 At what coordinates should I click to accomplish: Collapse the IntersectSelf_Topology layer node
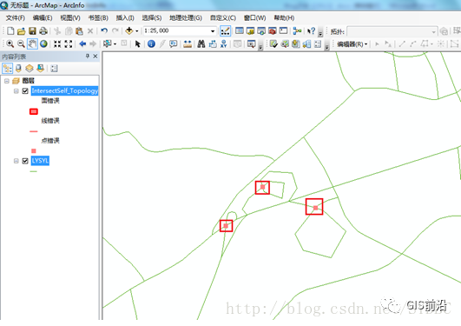pyautogui.click(x=16, y=91)
